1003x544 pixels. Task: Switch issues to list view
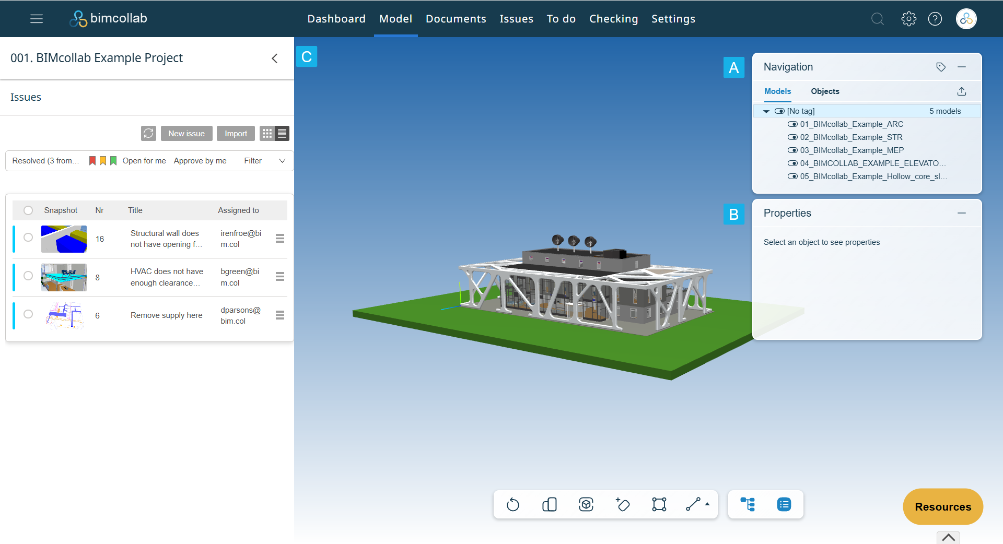click(282, 134)
